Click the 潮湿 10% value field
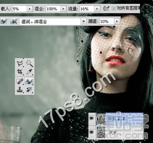 click(107, 22)
